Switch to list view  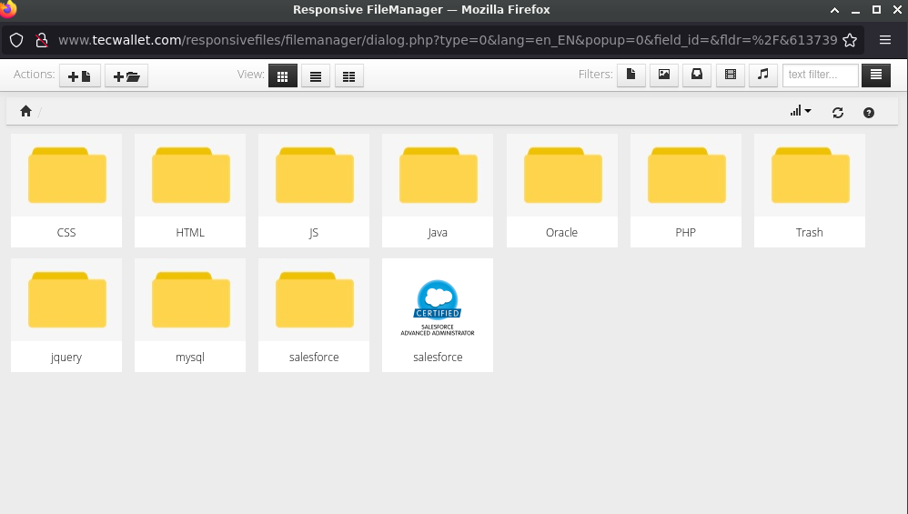316,76
